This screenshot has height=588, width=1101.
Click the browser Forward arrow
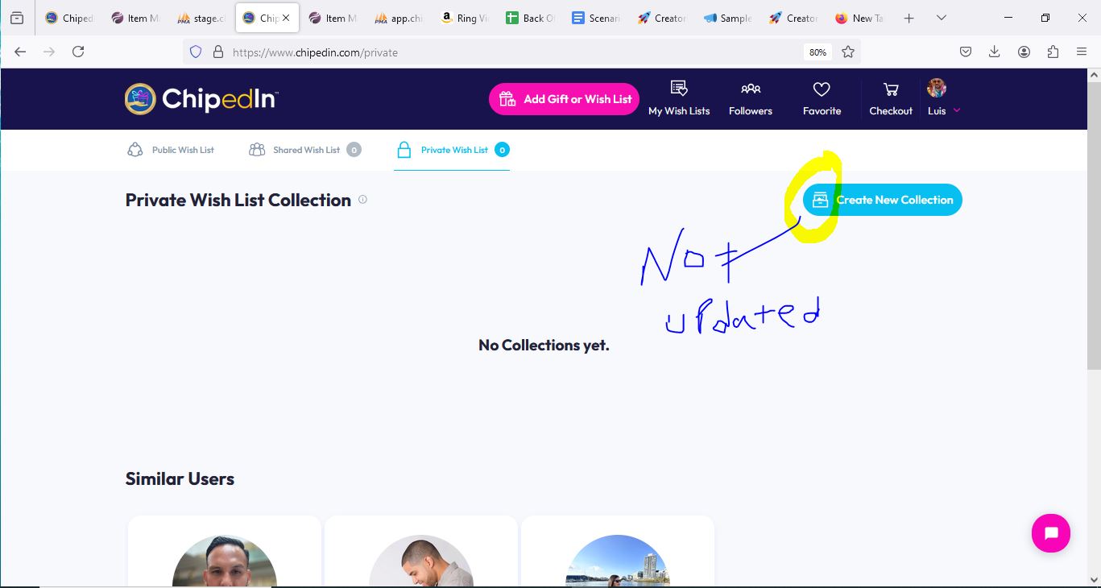point(49,52)
